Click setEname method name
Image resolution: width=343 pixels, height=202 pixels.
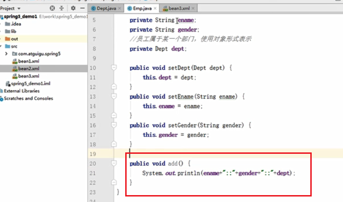[x=180, y=96]
